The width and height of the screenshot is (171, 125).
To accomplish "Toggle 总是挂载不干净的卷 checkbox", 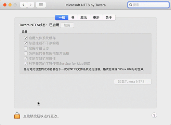I will point(26,43).
